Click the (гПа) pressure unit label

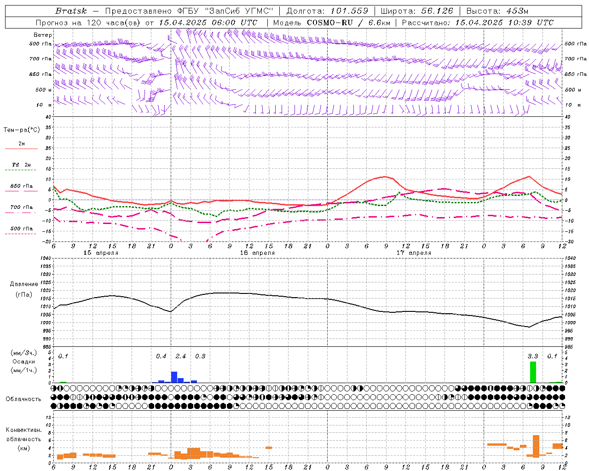[x=24, y=294]
